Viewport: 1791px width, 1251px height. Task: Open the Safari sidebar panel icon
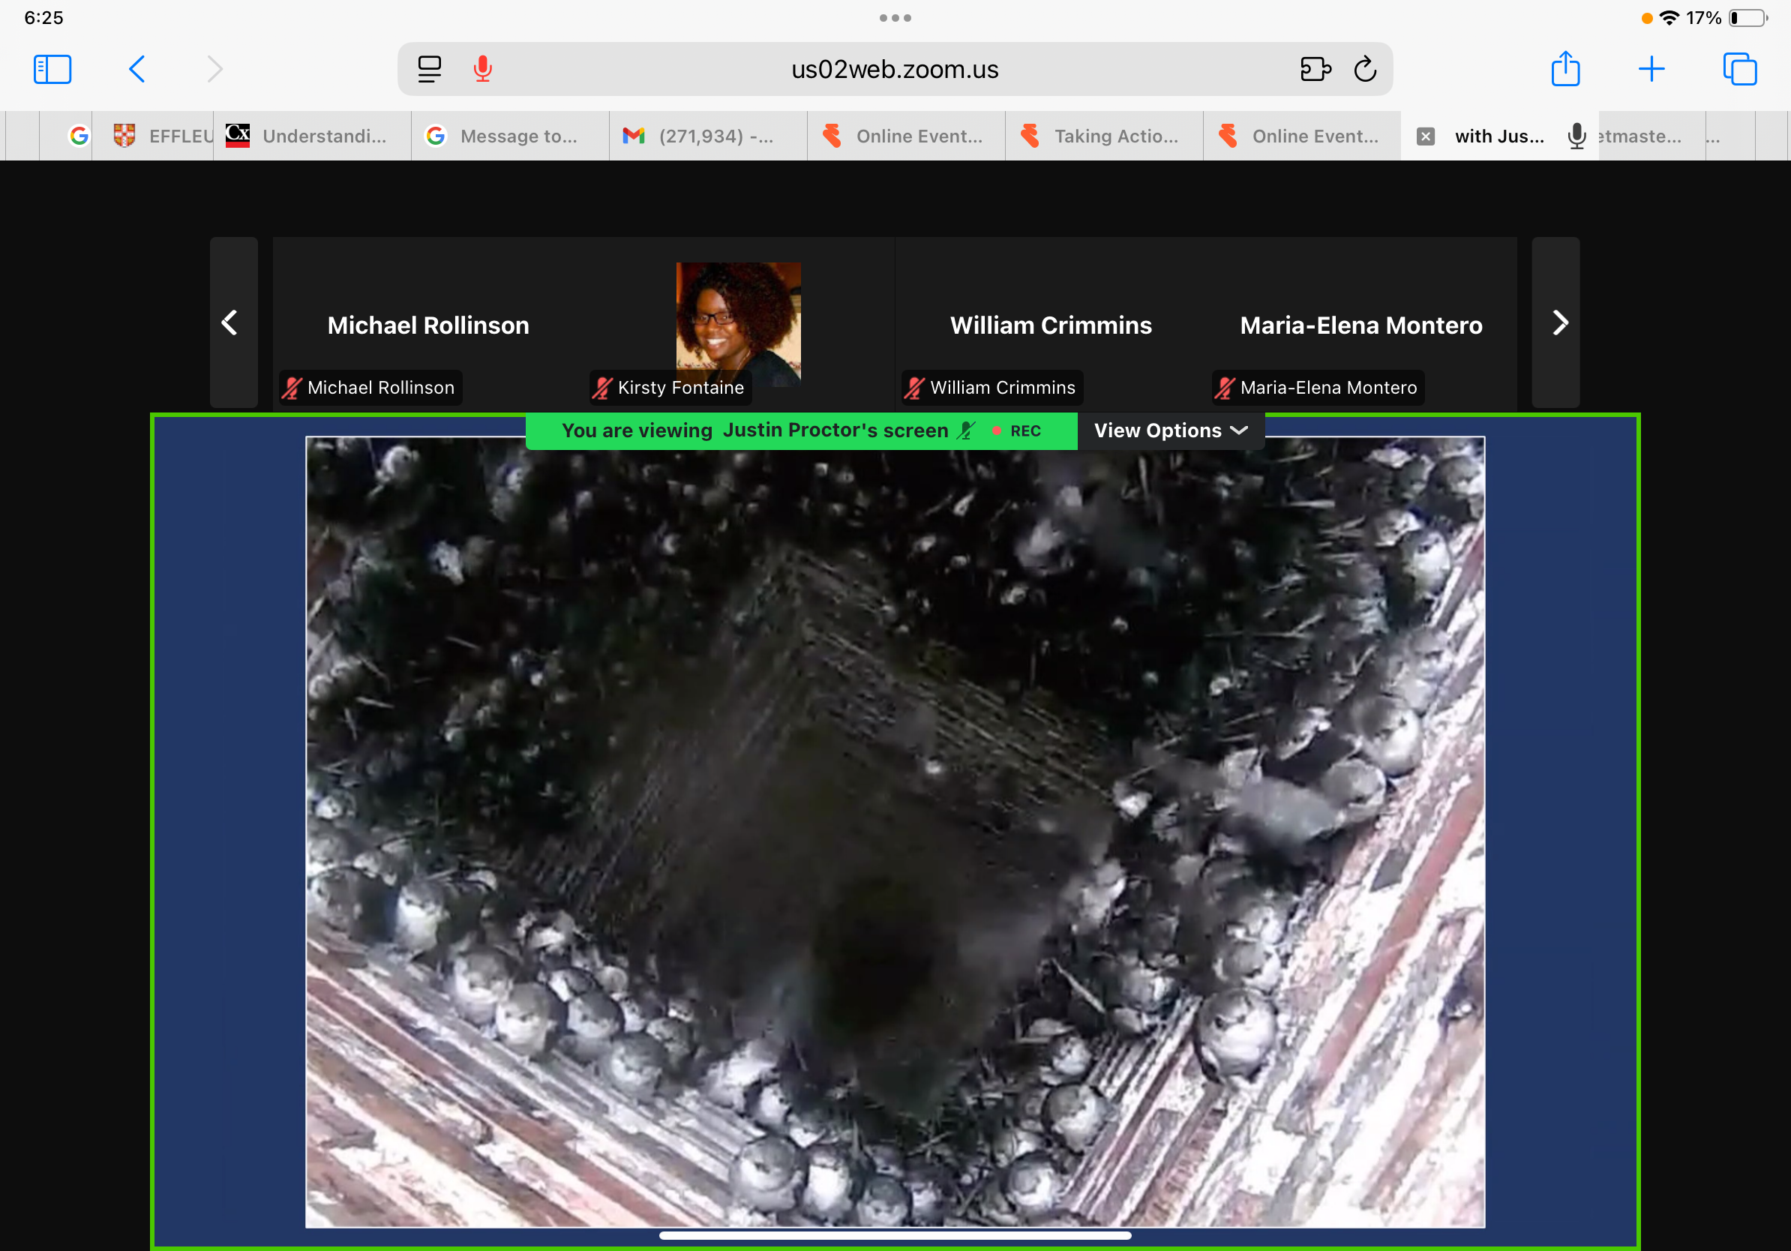coord(52,70)
